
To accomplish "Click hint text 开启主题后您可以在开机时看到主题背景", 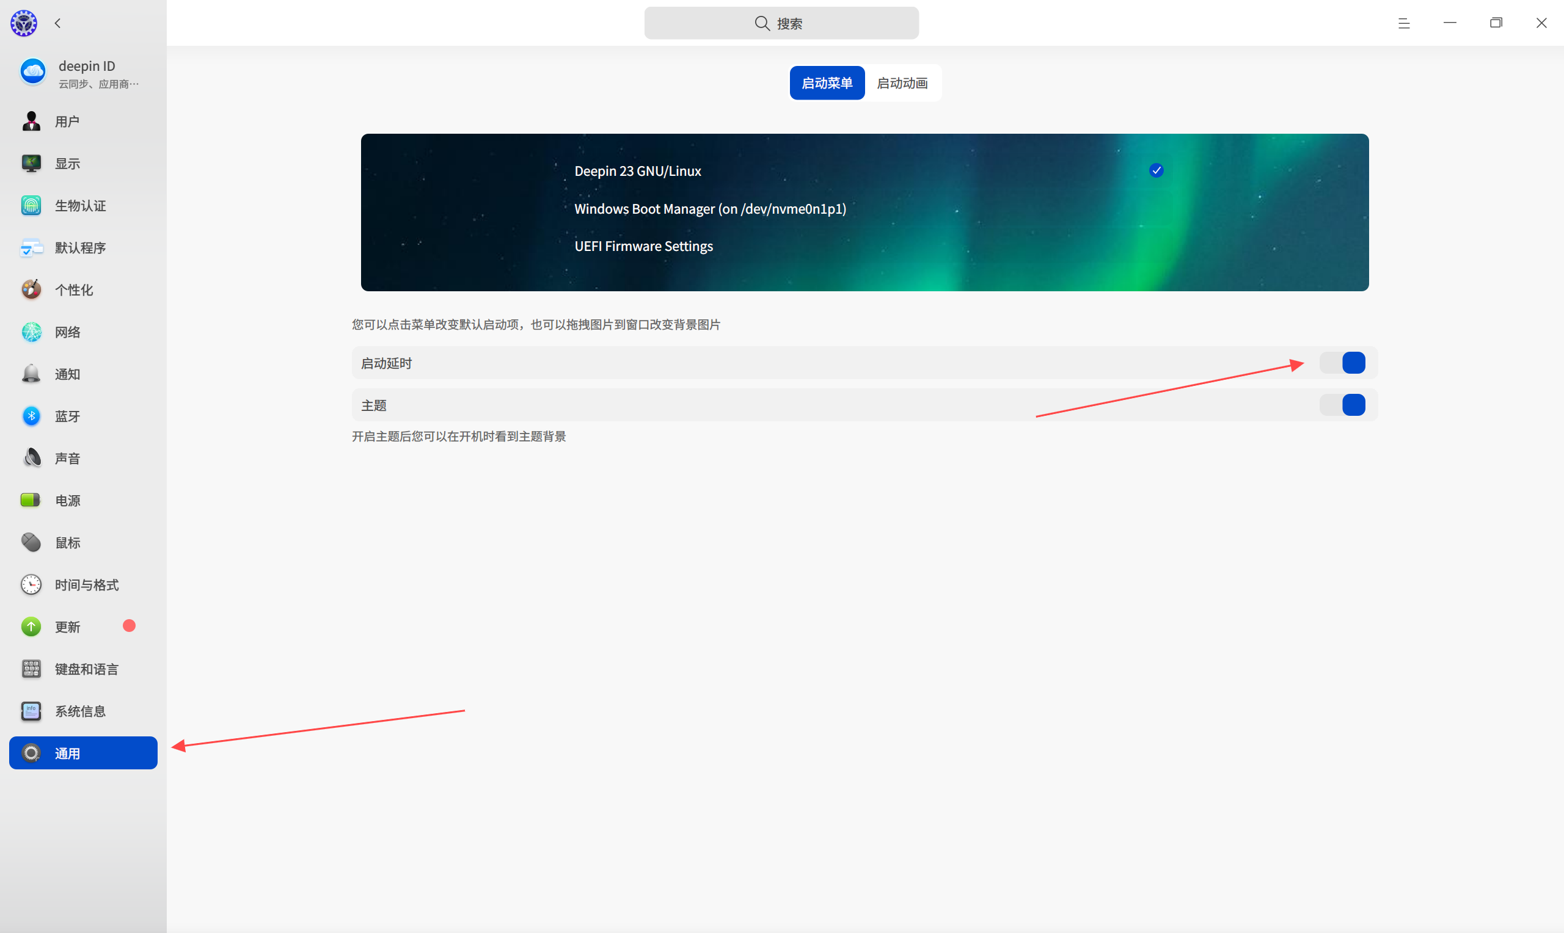I will point(459,437).
